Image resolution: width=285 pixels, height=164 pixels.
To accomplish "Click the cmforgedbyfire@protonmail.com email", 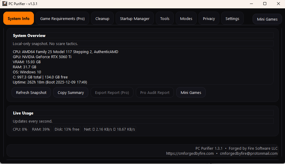I will point(249,154).
